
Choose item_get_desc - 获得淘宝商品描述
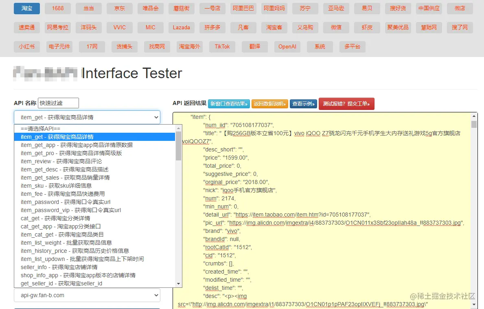pyautogui.click(x=94, y=169)
